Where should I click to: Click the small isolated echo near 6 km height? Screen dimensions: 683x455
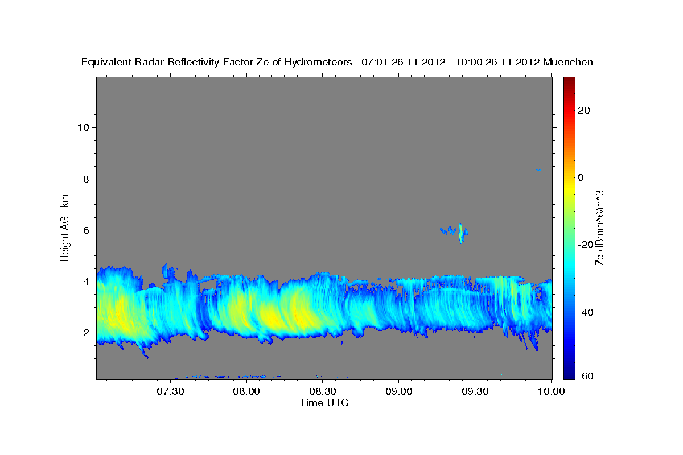click(455, 232)
